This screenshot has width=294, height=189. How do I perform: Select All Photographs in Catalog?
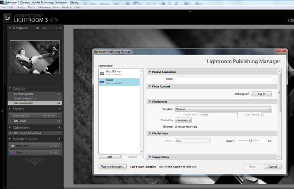coord(35,94)
